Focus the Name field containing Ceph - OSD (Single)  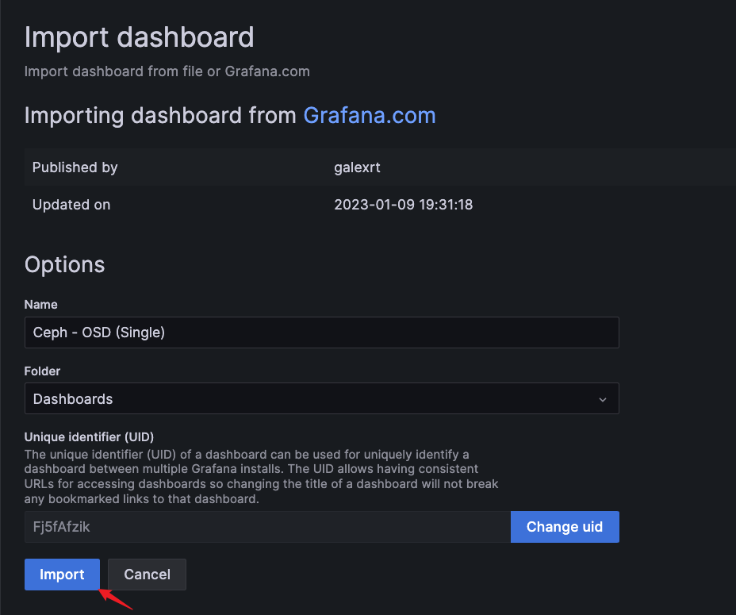pyautogui.click(x=321, y=332)
